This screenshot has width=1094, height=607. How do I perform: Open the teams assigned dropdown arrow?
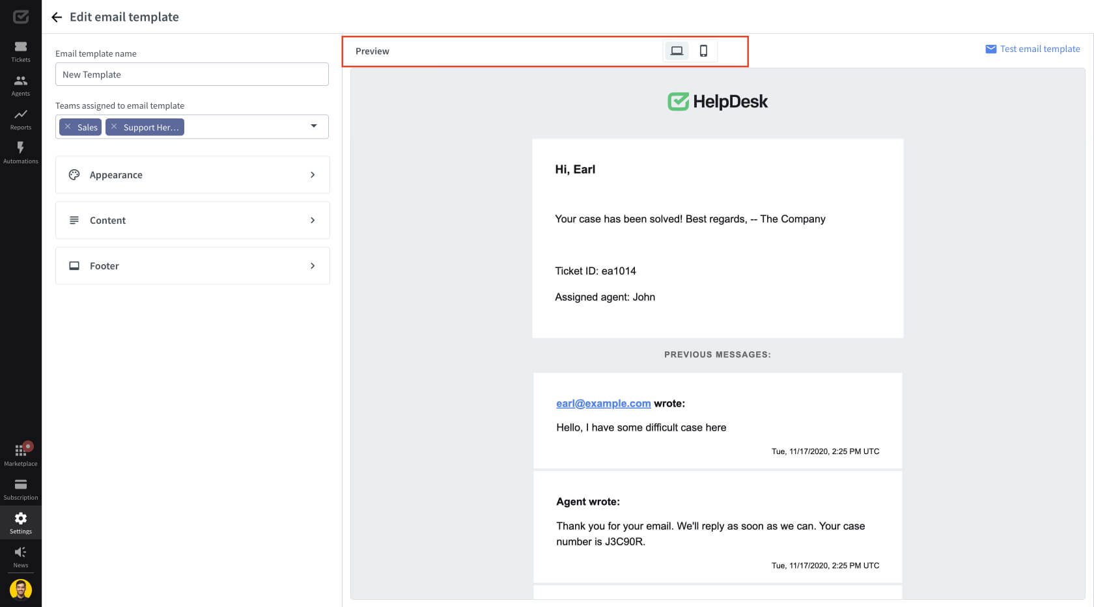pyautogui.click(x=314, y=126)
